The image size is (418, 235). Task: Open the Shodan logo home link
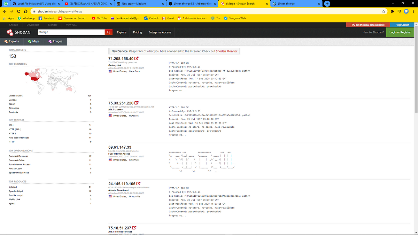[18, 32]
